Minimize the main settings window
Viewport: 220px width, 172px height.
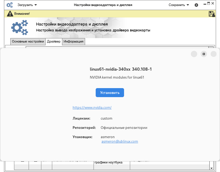click(x=205, y=4)
